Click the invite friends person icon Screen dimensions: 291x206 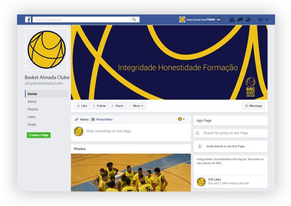tap(200, 146)
